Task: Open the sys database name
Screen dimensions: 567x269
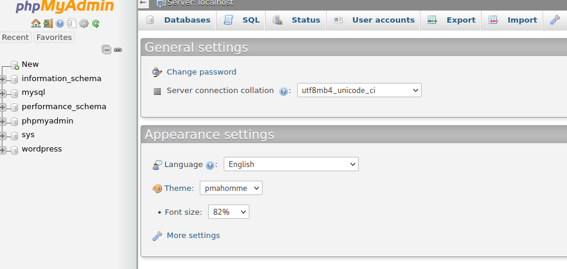Action: [28, 135]
